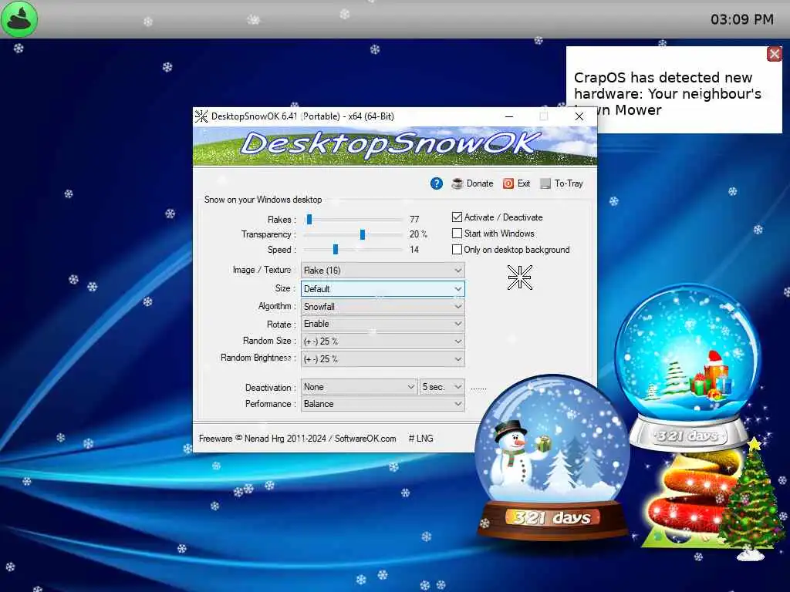Open the Random Brightness dropdown
790x592 pixels.
tap(383, 359)
